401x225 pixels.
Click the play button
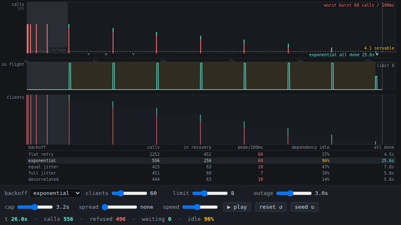click(x=237, y=207)
